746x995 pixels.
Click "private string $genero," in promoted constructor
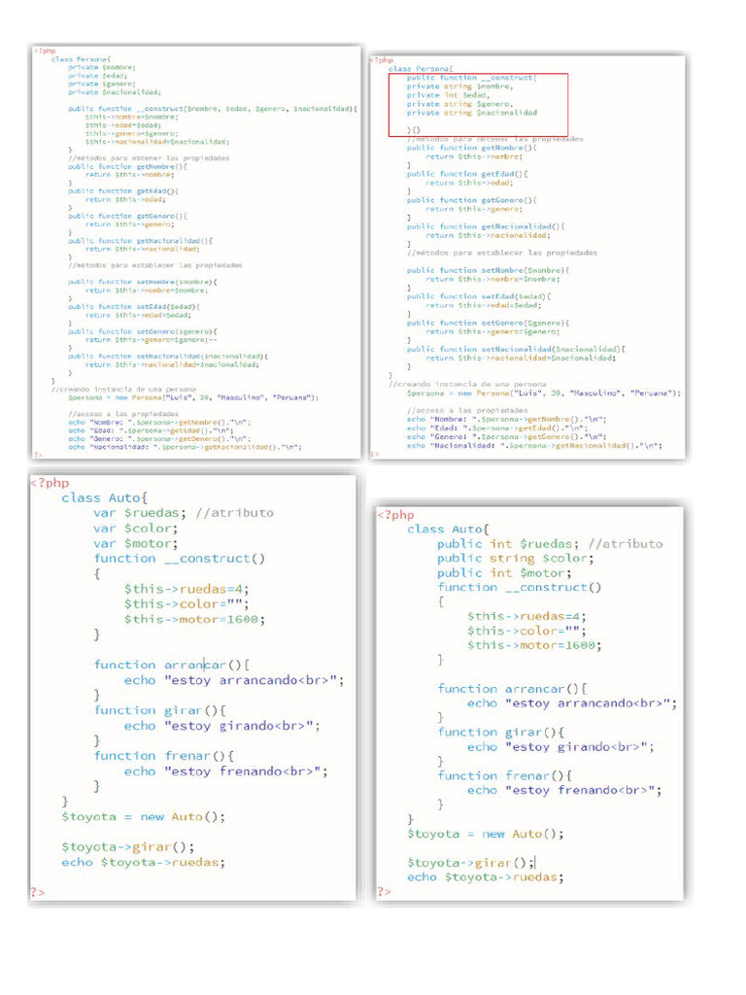[x=459, y=104]
